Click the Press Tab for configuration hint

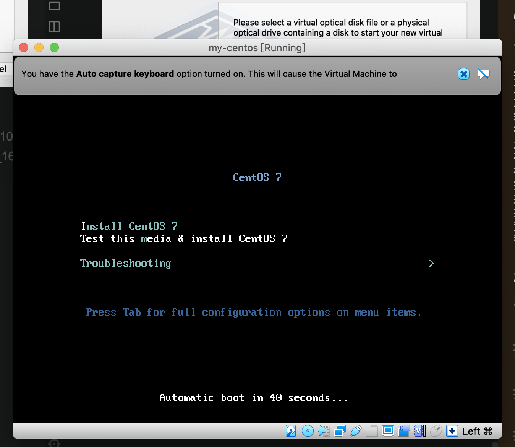pos(254,312)
